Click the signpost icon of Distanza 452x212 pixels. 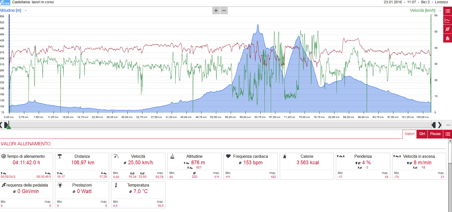pos(60,156)
